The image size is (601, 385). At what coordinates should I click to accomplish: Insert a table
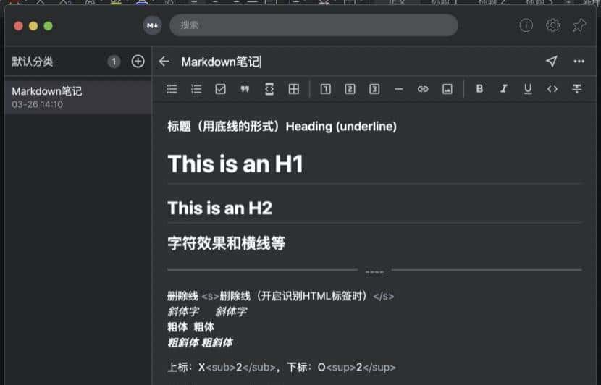click(293, 89)
